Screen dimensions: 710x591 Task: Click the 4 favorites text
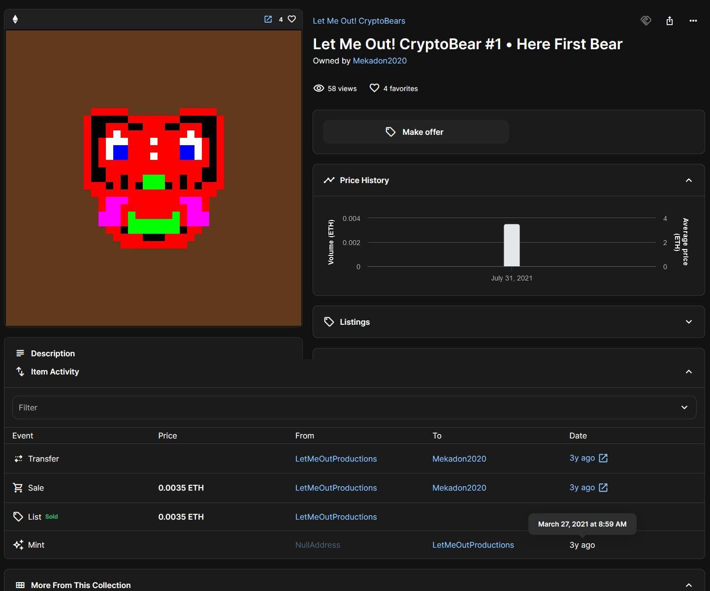(x=400, y=89)
